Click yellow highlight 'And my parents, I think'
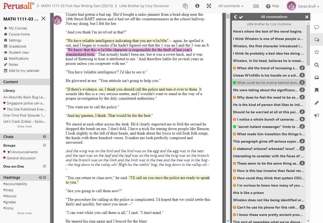This screenshot has width=323, height=223. click(x=109, y=116)
